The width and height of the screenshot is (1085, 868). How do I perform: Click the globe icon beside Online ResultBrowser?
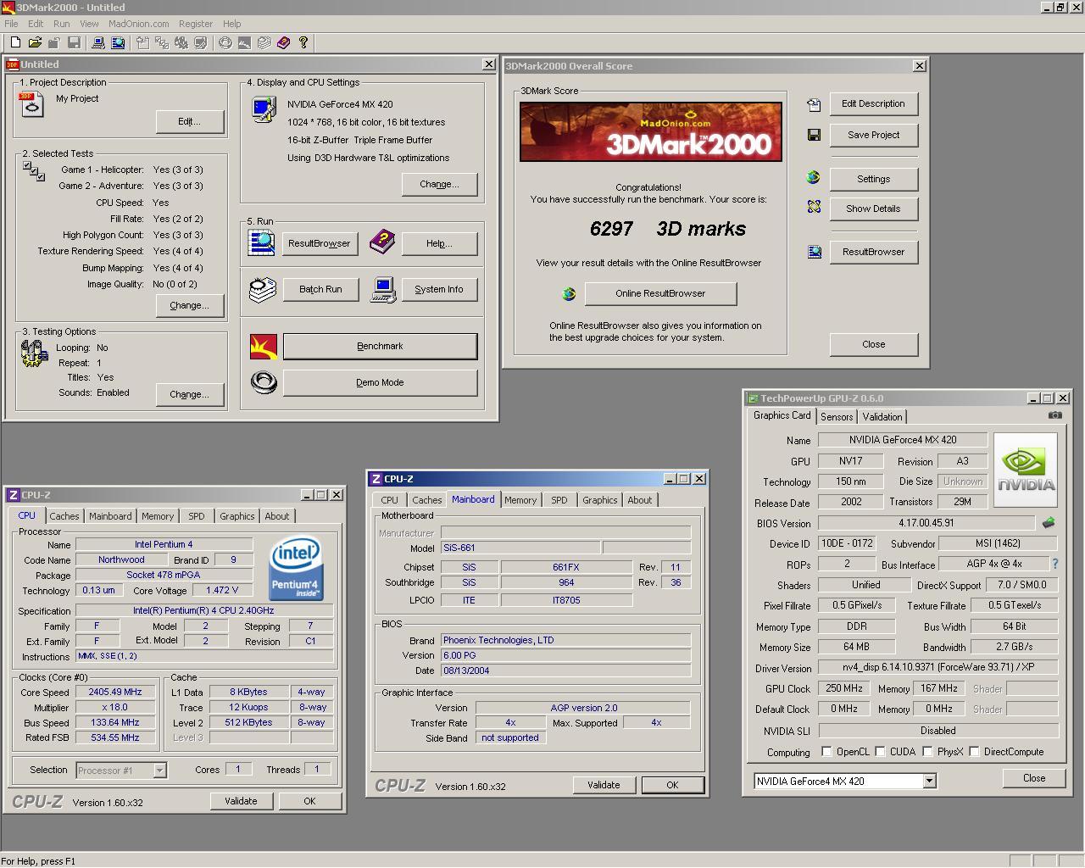(x=569, y=294)
